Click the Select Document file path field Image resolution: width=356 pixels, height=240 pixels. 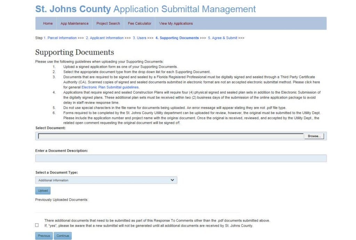click(170, 136)
